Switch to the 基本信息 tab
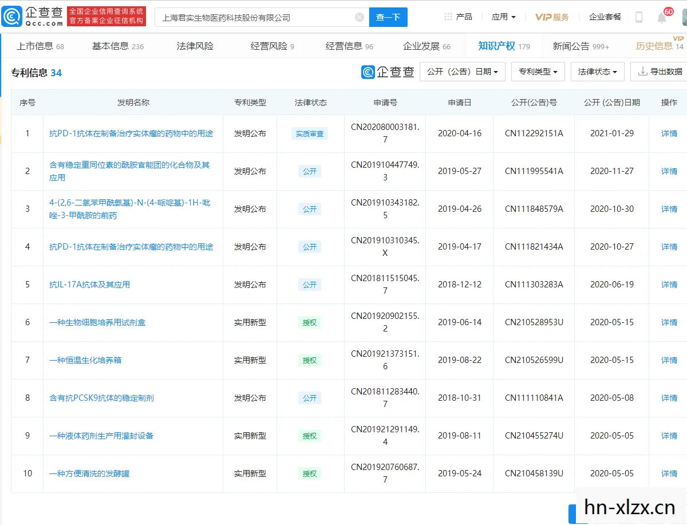The height and width of the screenshot is (525, 687). point(118,46)
